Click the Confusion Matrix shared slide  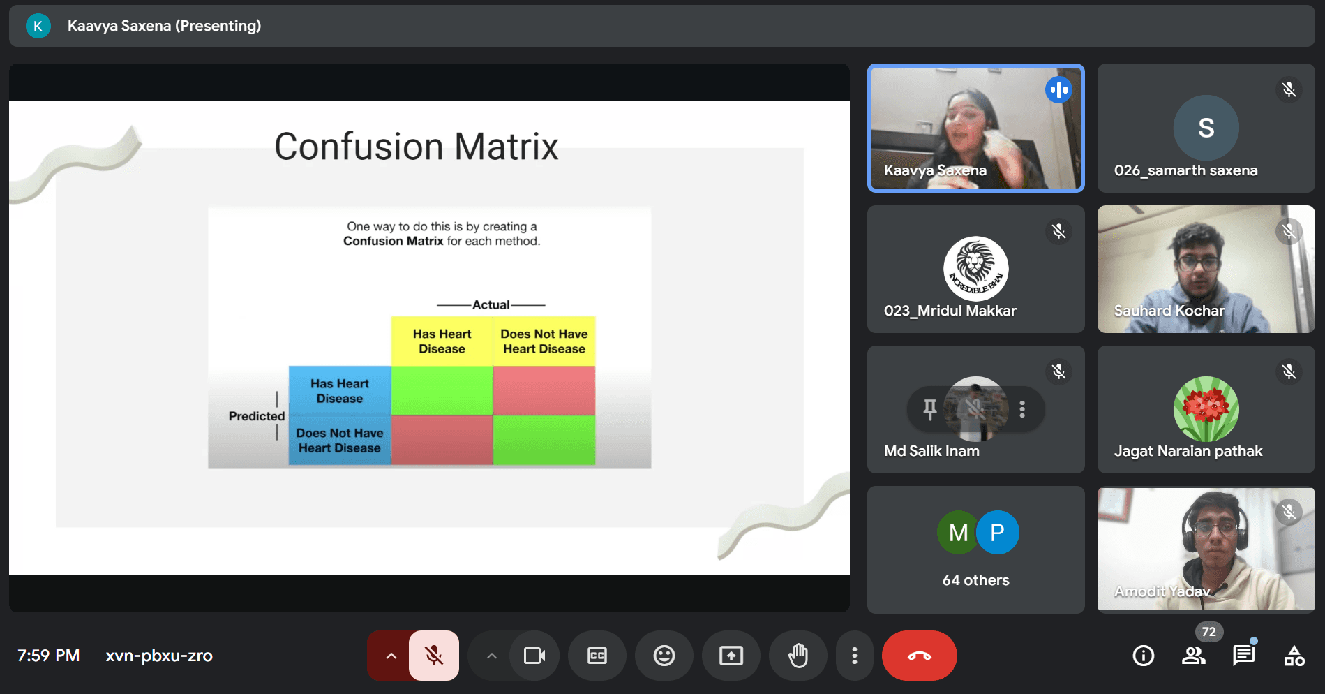click(429, 338)
